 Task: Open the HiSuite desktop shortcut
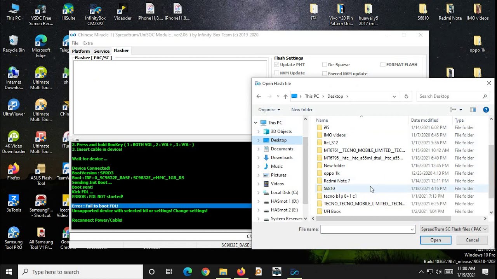click(68, 12)
